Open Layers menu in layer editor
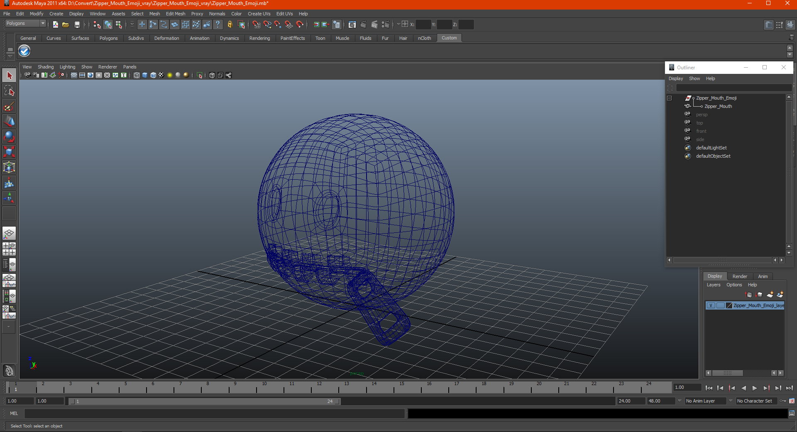Screen dimensions: 797x432 click(714, 285)
